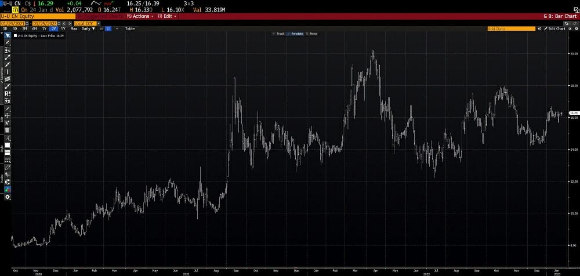The height and width of the screenshot is (276, 580).
Task: Open the Daily periodicity dropdown
Action: tap(88, 28)
